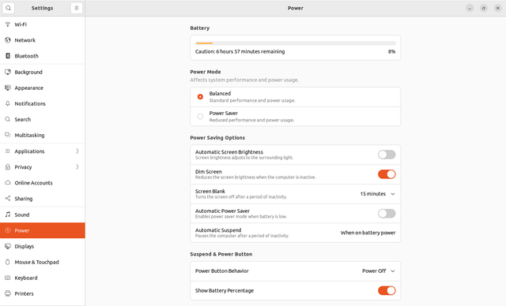Viewport: 506px width, 306px height.
Task: Click the Privacy lock icon
Action: [8, 167]
